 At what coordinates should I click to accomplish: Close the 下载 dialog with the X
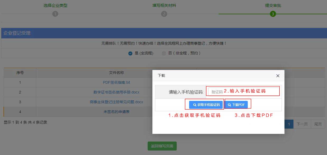coord(278,76)
